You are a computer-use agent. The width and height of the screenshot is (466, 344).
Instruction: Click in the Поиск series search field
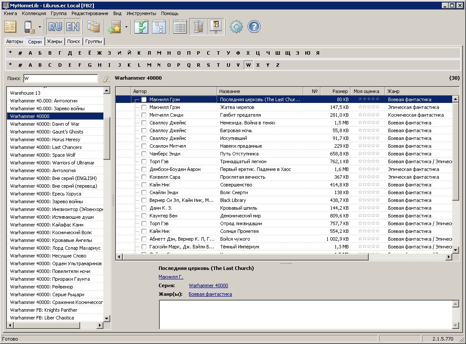coord(60,78)
